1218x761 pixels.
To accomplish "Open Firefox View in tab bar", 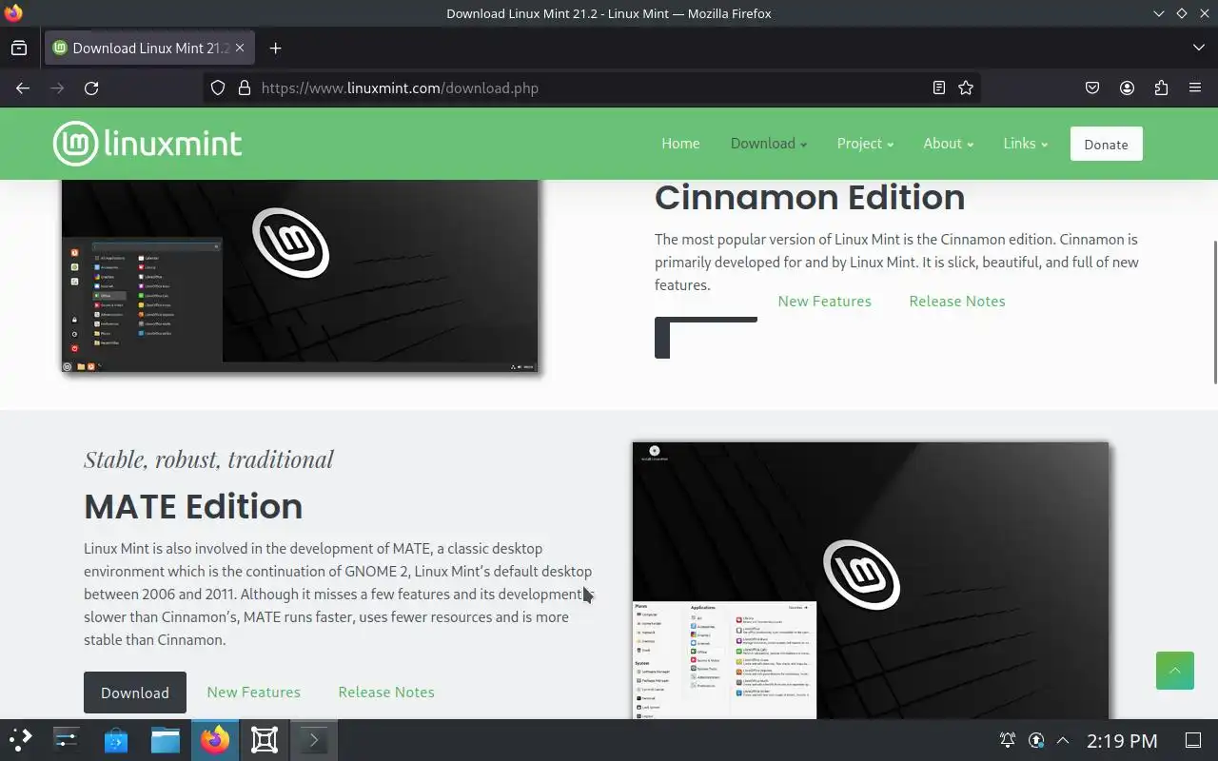I will [x=19, y=49].
